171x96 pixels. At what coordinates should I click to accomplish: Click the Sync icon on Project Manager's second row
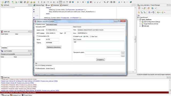point(153,12)
